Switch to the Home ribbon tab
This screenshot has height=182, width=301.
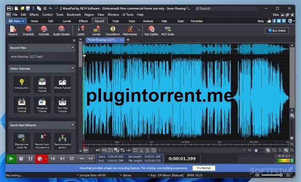34,21
